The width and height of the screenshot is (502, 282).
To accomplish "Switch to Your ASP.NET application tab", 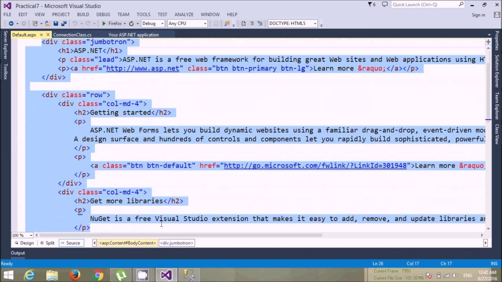I will [x=133, y=35].
